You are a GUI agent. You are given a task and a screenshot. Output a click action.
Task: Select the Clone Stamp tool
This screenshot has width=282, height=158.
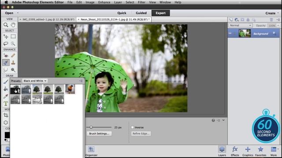13,62
